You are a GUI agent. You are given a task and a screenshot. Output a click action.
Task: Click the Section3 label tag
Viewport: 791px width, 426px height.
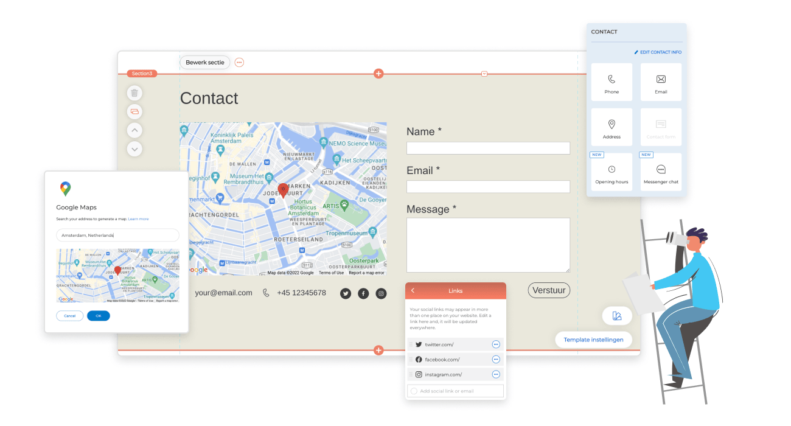coord(142,74)
